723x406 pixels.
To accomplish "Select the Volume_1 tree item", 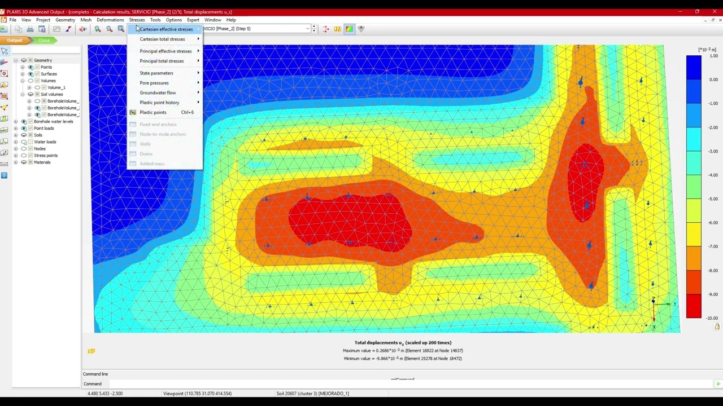I will point(56,87).
